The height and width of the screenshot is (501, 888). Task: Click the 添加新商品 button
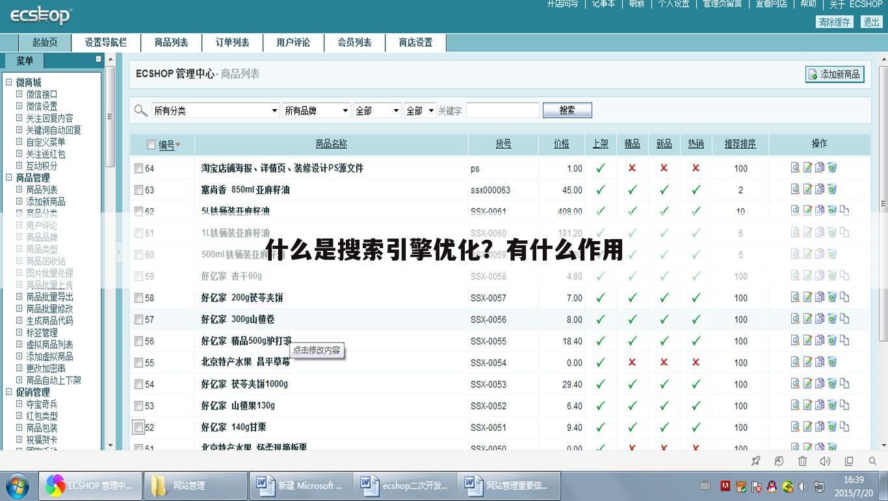[x=835, y=74]
